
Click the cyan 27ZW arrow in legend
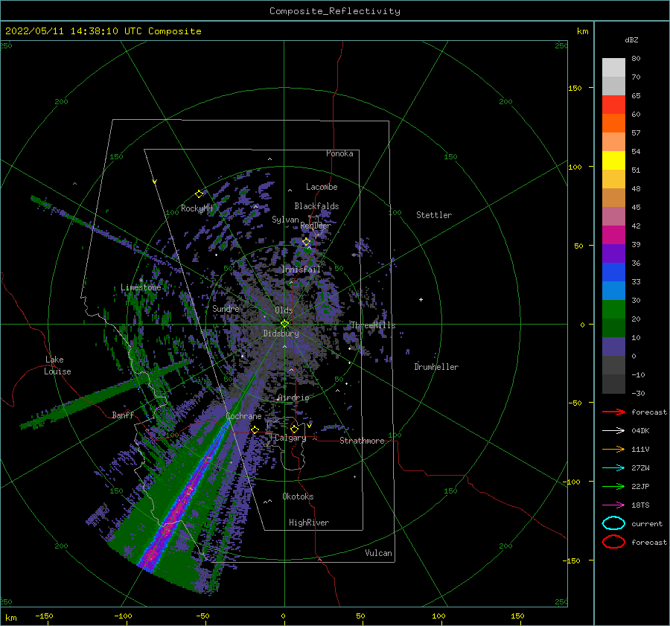[613, 468]
